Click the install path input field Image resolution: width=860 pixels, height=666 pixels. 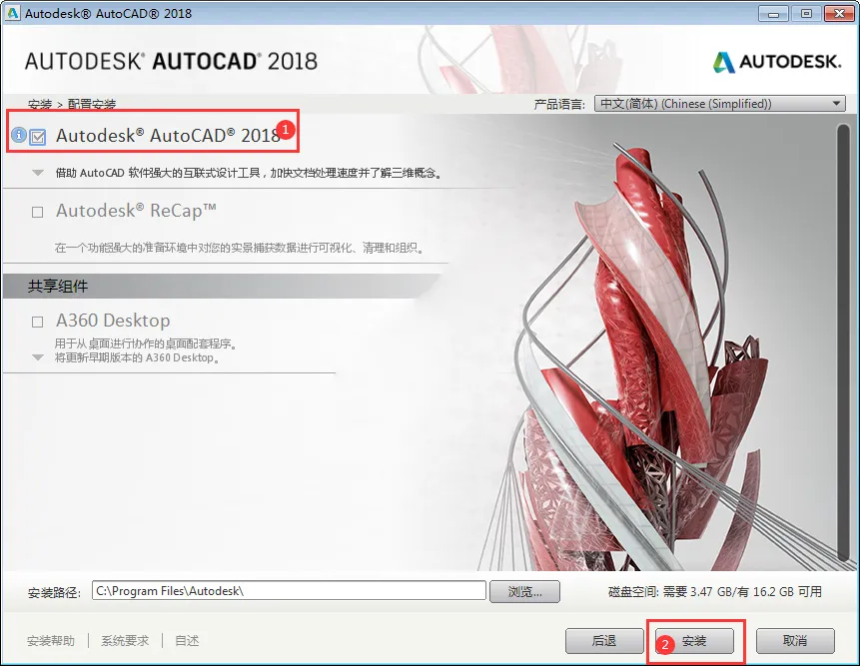pos(289,591)
